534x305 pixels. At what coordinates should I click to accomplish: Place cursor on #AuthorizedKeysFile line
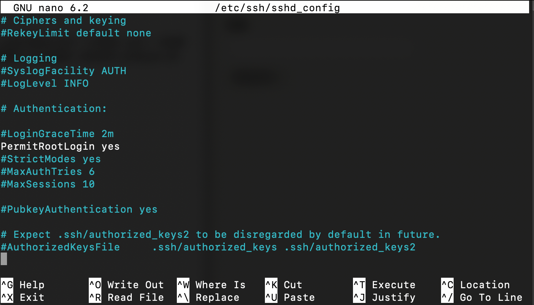pos(208,247)
